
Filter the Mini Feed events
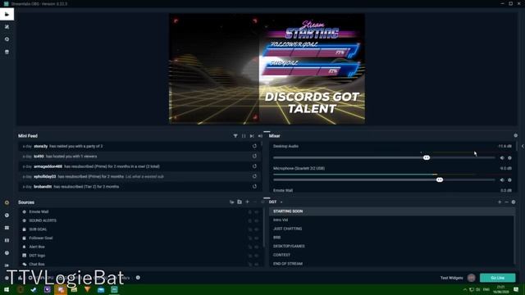(235, 136)
